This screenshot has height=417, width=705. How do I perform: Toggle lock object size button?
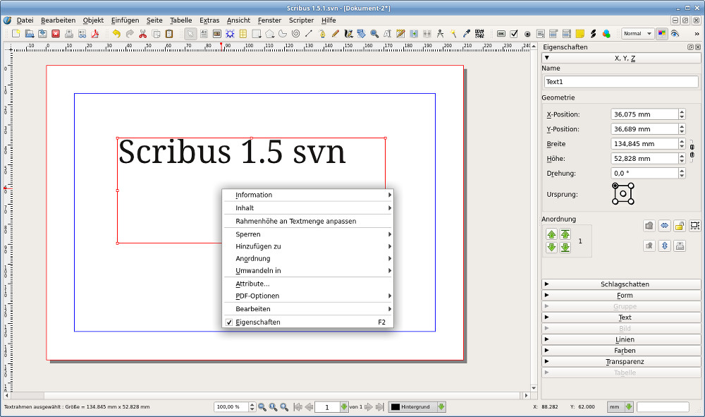point(694,226)
